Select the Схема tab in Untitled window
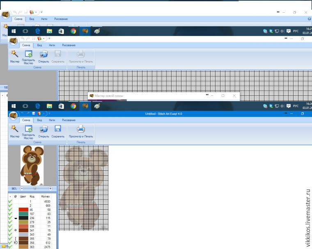Screen dimensions: 312x249 26,120
